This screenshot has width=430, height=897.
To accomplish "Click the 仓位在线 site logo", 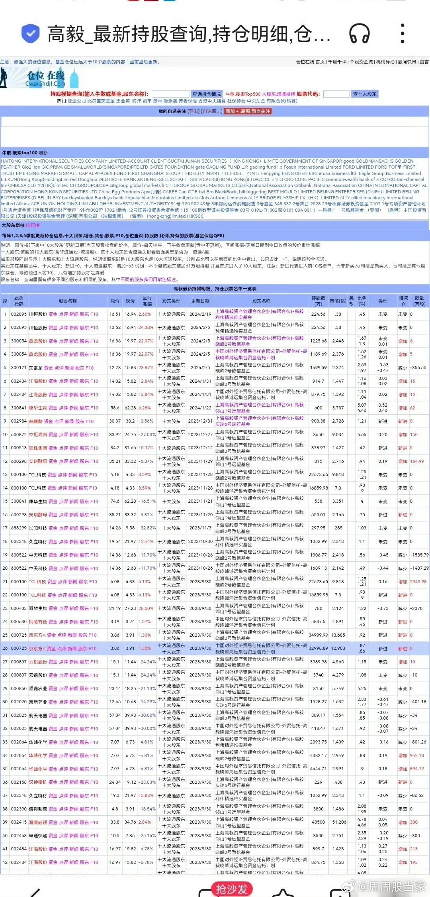I will [x=40, y=78].
